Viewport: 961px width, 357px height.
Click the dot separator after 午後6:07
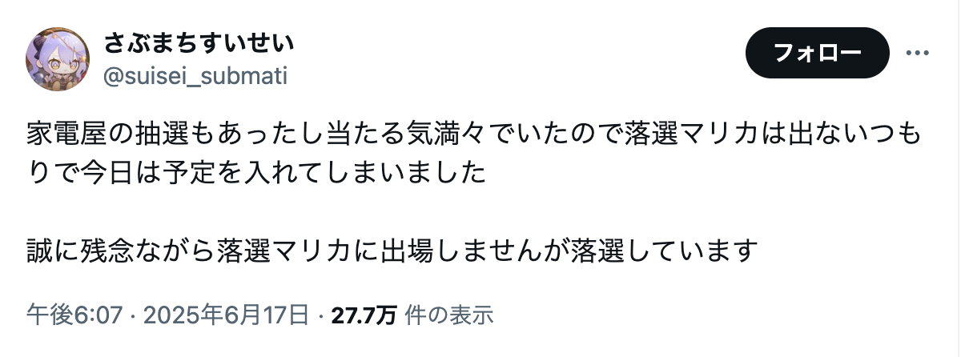coord(132,315)
